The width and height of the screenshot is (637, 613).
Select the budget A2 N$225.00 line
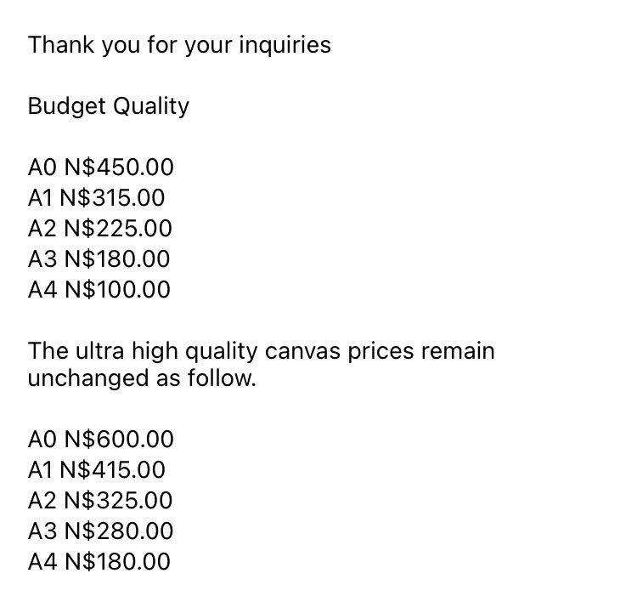[100, 228]
